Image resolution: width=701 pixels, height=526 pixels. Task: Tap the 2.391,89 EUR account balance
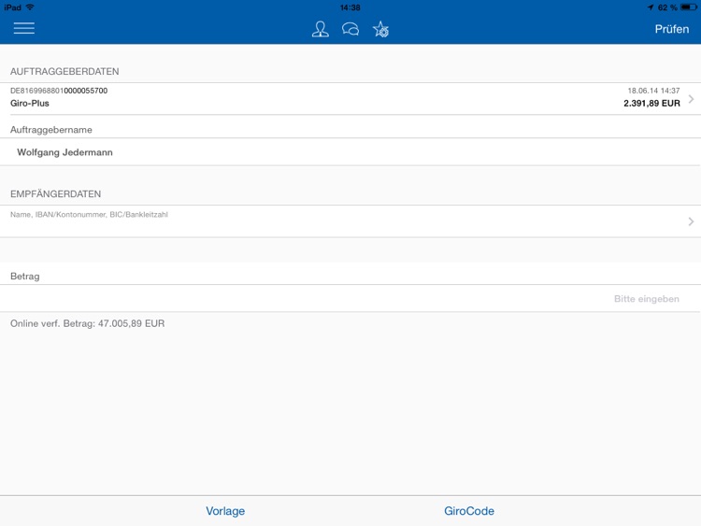pos(651,104)
